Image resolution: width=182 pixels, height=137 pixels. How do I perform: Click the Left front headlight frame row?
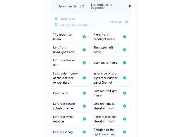(71, 50)
